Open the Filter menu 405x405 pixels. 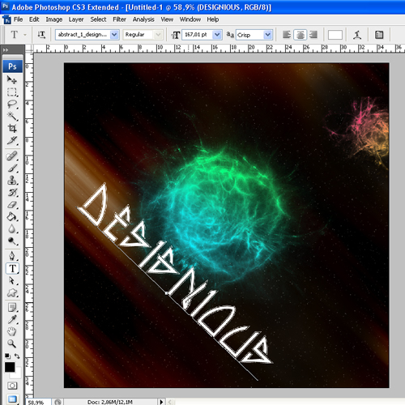(119, 19)
